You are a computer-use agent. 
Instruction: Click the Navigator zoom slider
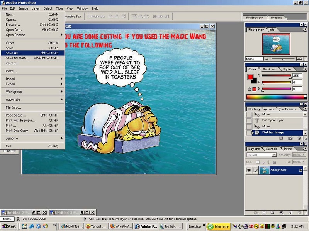point(283,59)
